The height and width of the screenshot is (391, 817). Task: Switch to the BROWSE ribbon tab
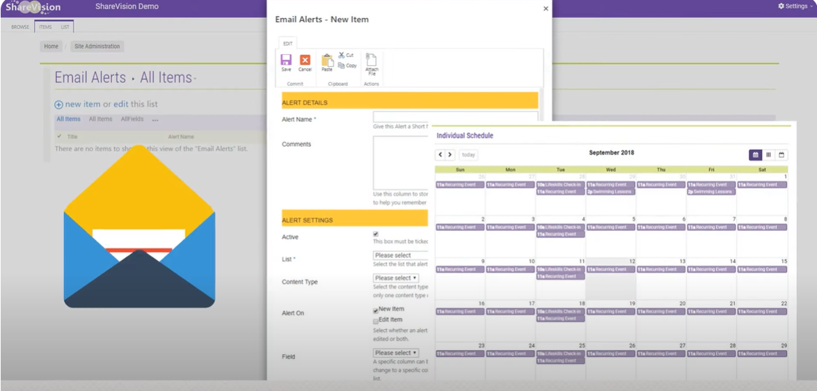coord(20,26)
